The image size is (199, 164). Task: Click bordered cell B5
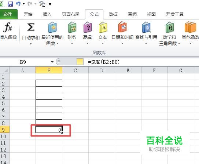coord(49,103)
